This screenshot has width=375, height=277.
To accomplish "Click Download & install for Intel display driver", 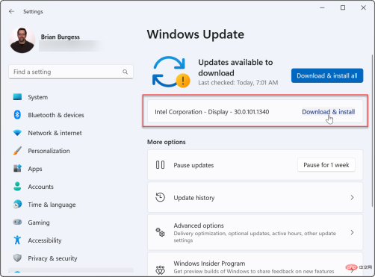I will click(329, 112).
